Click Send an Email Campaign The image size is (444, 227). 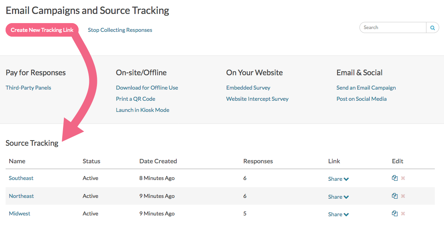[x=366, y=88]
